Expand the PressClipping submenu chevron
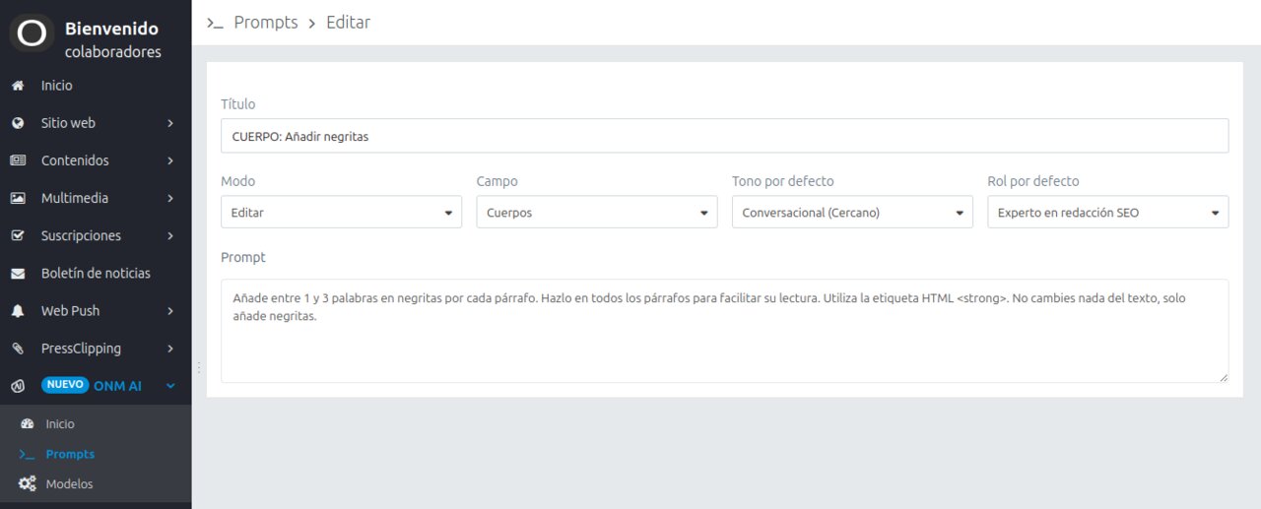The image size is (1261, 509). click(x=170, y=348)
